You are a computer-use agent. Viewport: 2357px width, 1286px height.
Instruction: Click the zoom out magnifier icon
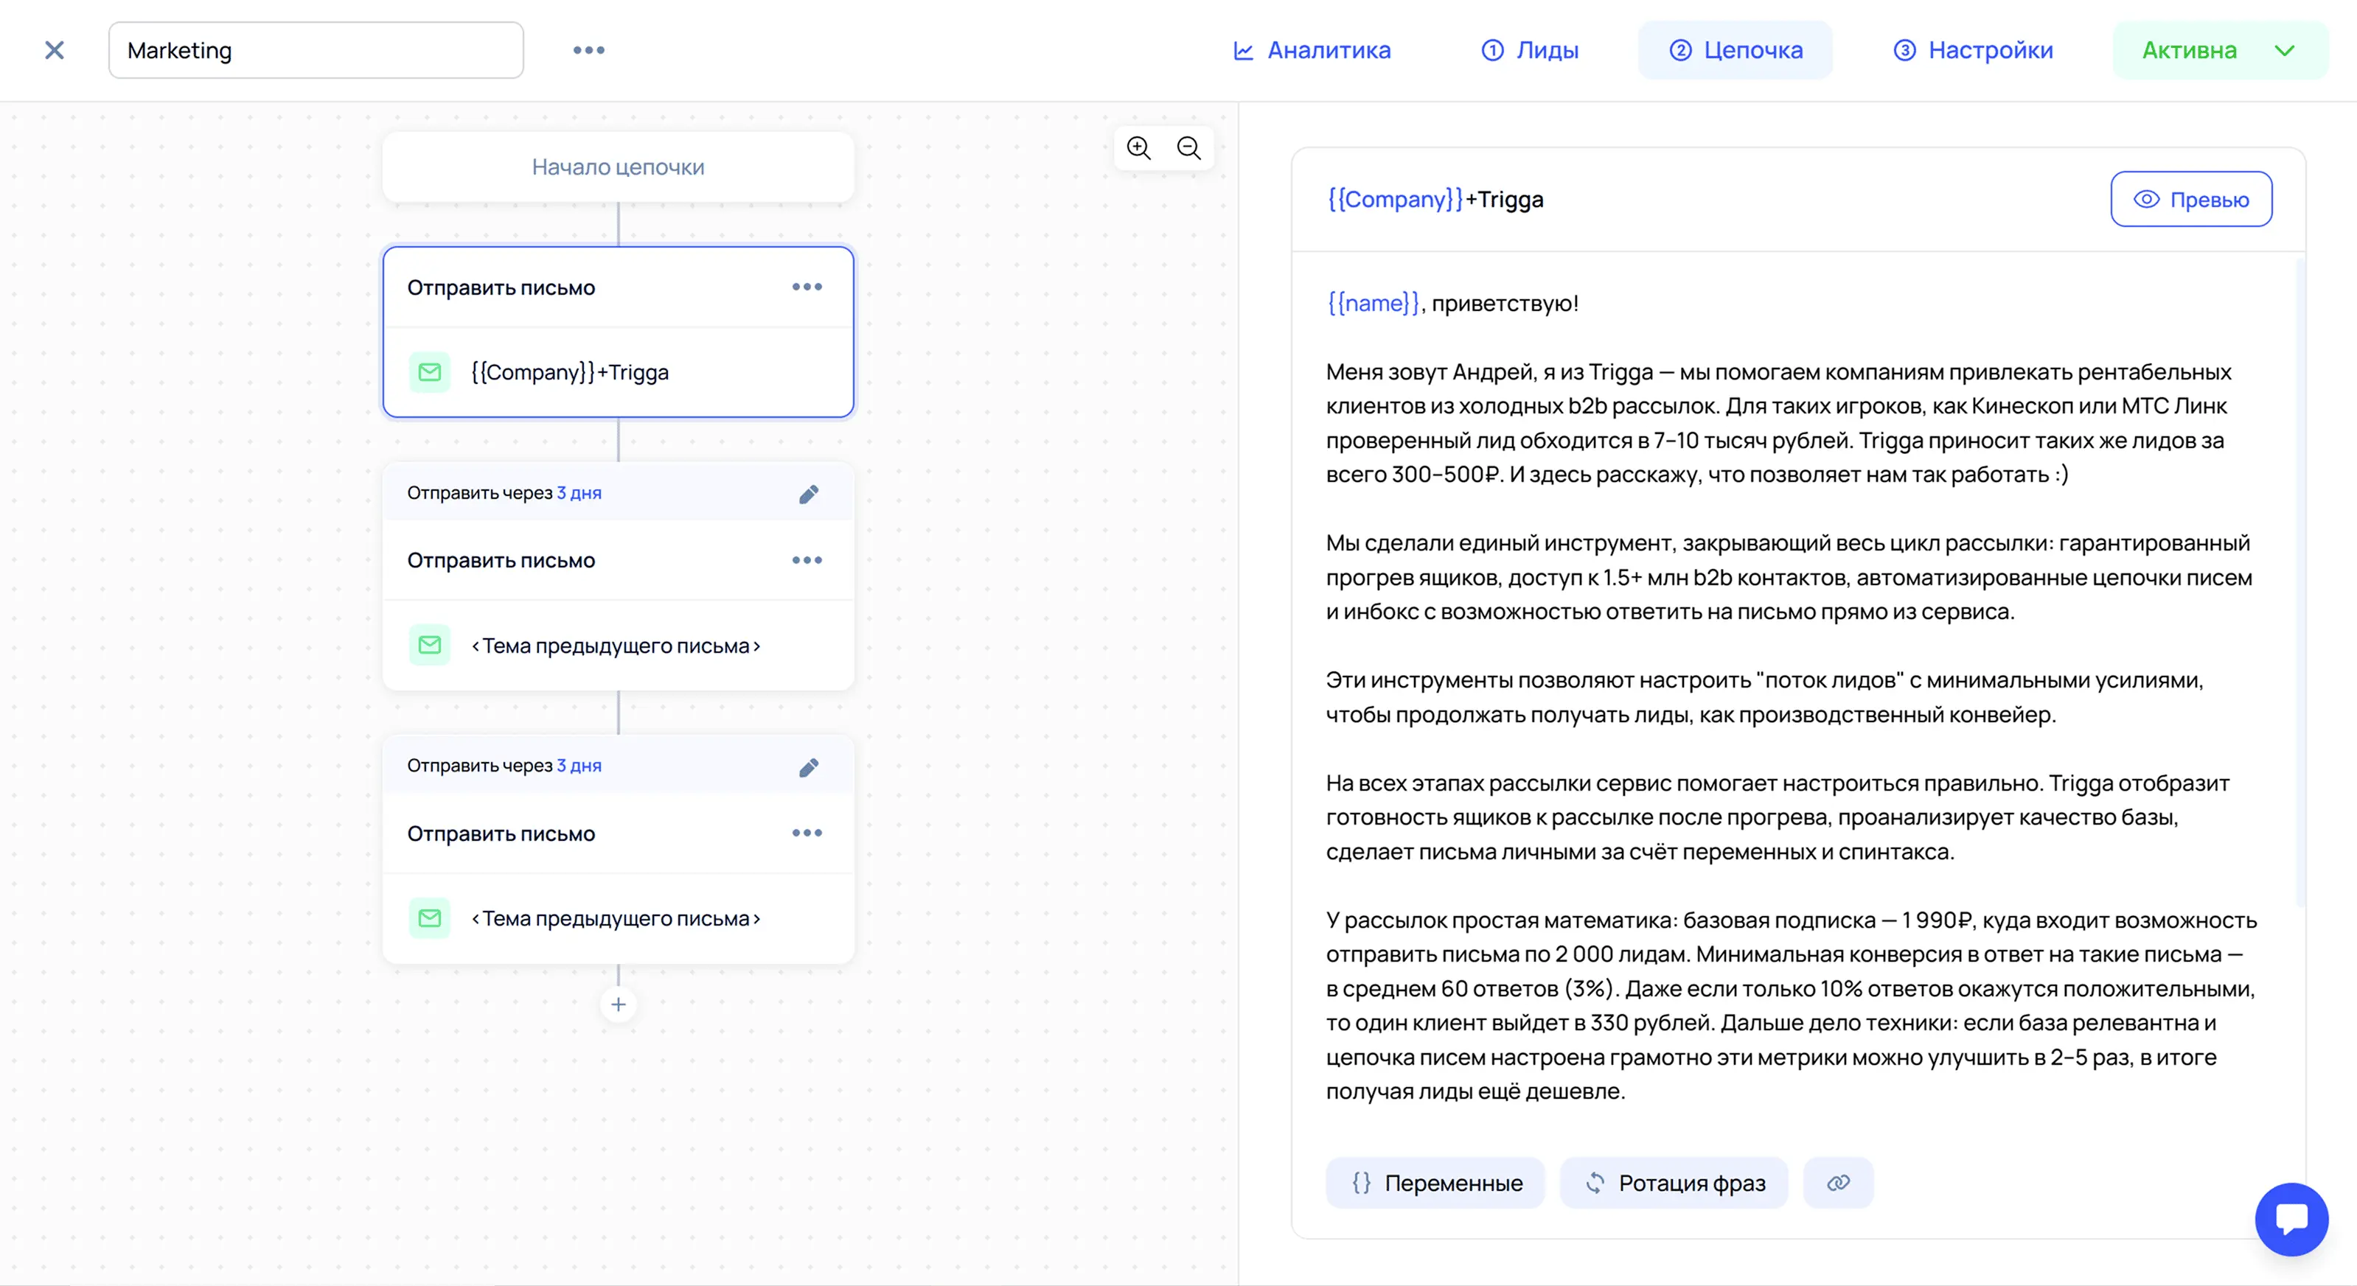coord(1188,148)
